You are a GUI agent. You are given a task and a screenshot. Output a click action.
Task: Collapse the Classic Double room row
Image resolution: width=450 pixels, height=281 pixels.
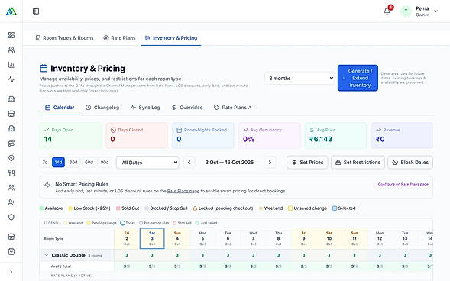tap(46, 255)
